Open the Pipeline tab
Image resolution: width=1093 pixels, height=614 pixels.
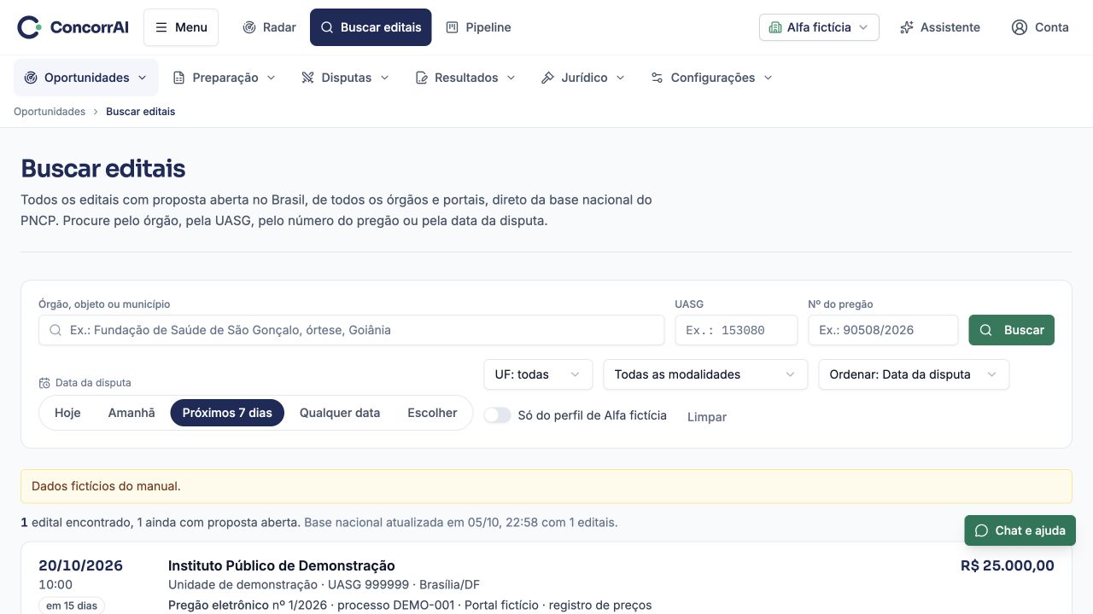pos(478,27)
